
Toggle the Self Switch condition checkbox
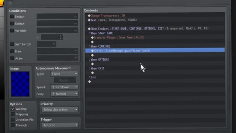12,44
